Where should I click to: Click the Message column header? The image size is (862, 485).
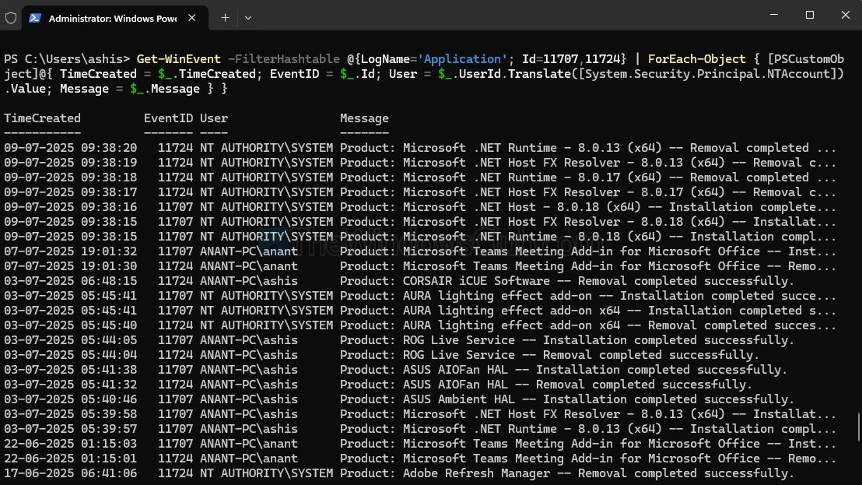pyautogui.click(x=364, y=118)
